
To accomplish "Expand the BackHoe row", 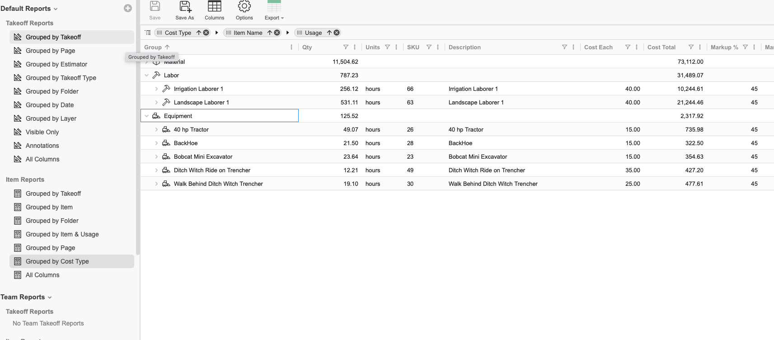I will point(156,143).
